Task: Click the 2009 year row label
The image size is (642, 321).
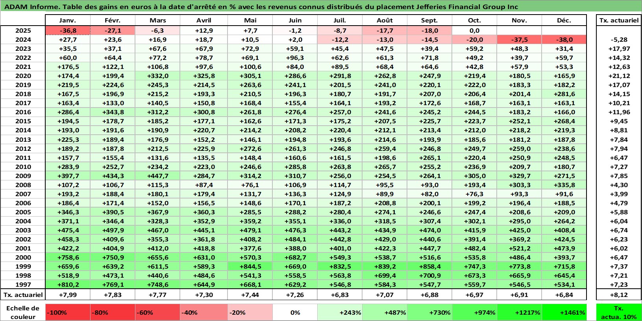Action: tap(23, 176)
